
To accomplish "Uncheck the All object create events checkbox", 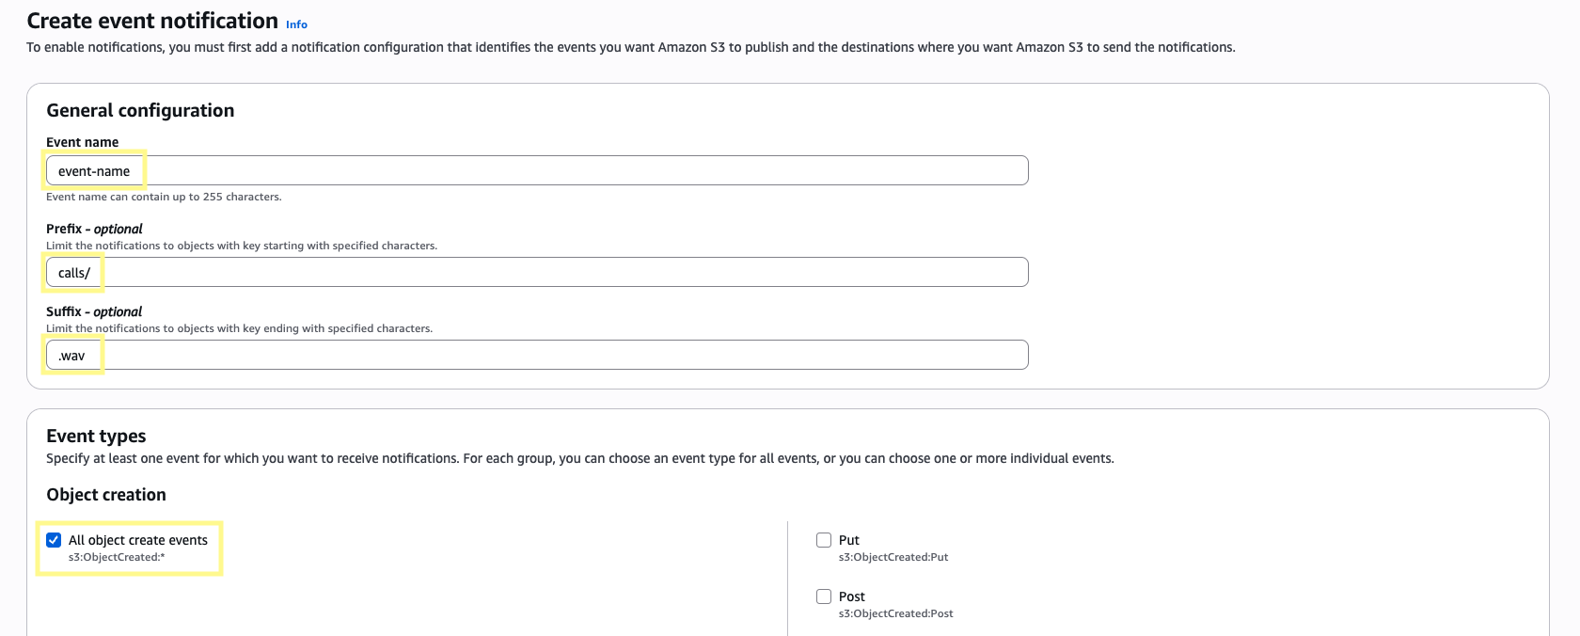I will 54,540.
